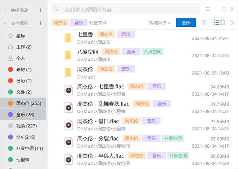Click the home icon beside 工作
Screen dimensions: 238x169
(x=10, y=47)
